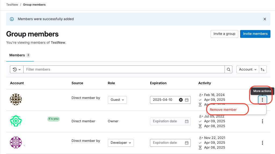Toggle the sort direction icon
Screen dimensions: 275x154
tap(263, 69)
